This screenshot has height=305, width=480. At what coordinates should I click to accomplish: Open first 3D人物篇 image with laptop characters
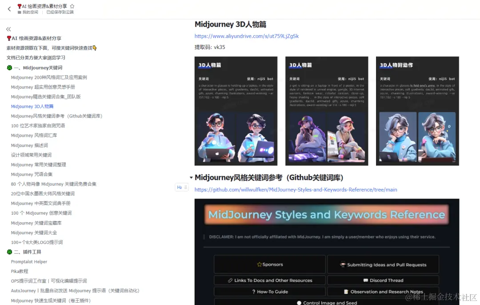click(236, 111)
